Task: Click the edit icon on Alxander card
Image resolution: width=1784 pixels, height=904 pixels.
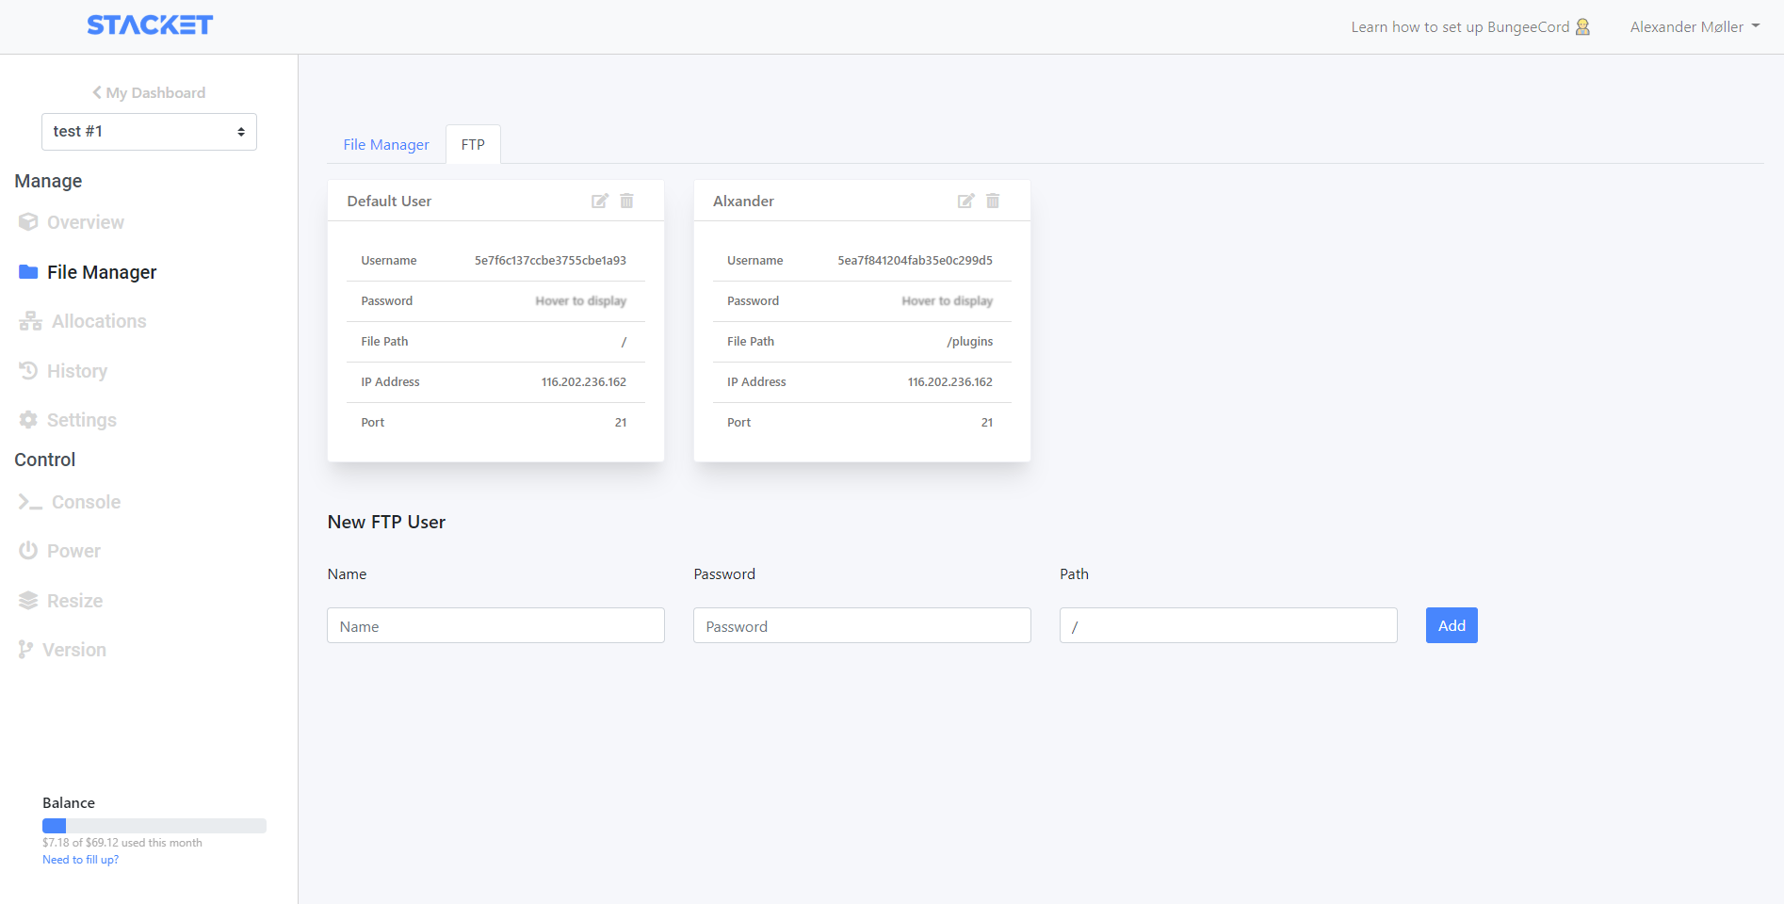Action: pyautogui.click(x=965, y=201)
